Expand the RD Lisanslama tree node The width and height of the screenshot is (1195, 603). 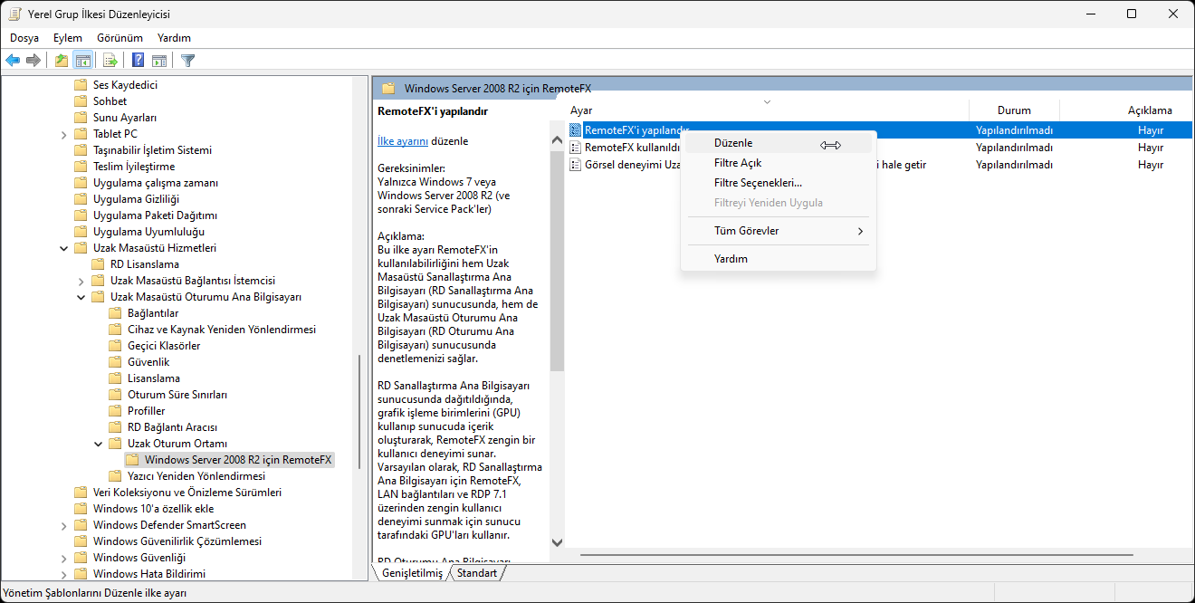pos(81,264)
